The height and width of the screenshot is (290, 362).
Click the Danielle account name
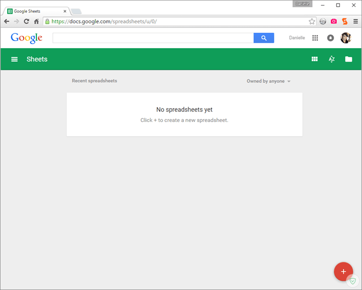296,38
